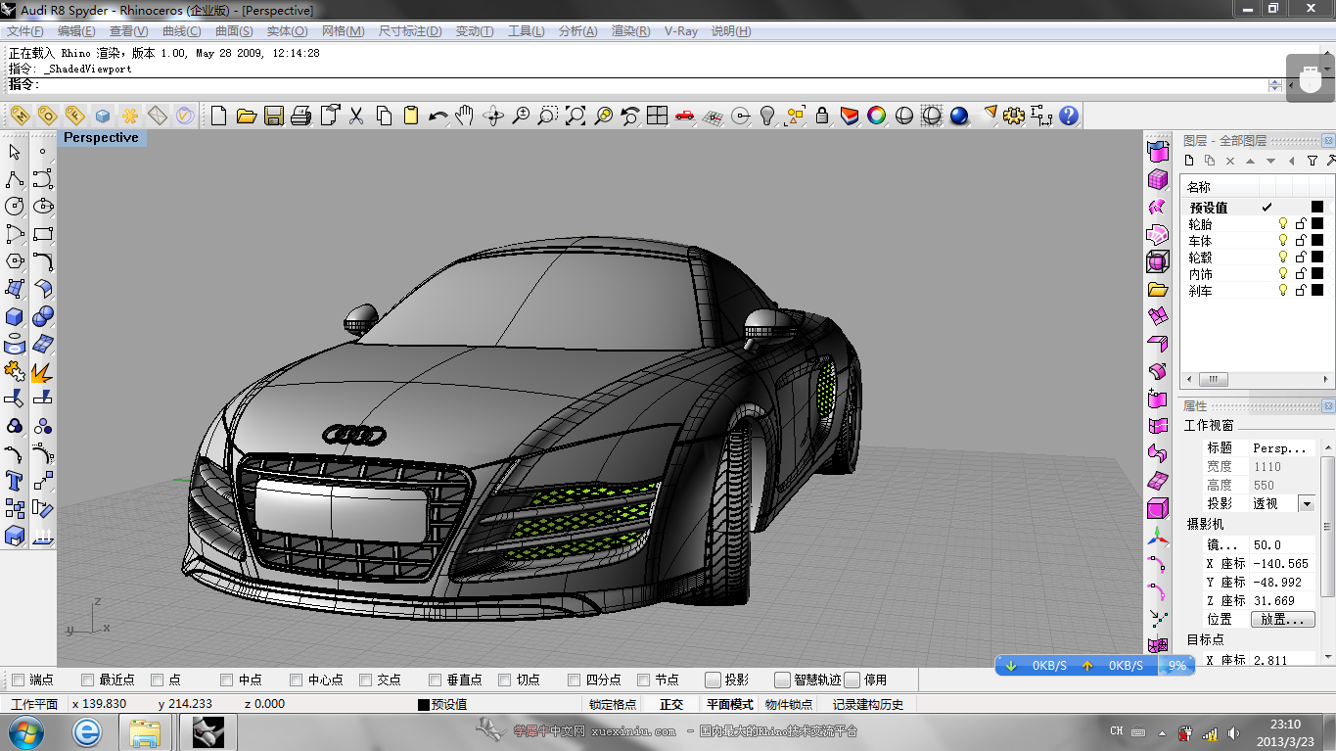Viewport: 1336px width, 751px height.
Task: Click the 镜头 value field showing 50.0
Action: [x=1283, y=545]
